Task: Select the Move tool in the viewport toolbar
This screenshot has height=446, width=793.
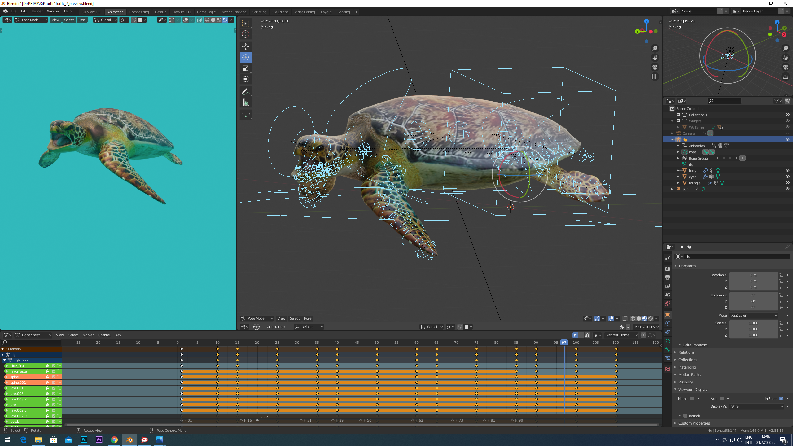Action: (x=246, y=47)
